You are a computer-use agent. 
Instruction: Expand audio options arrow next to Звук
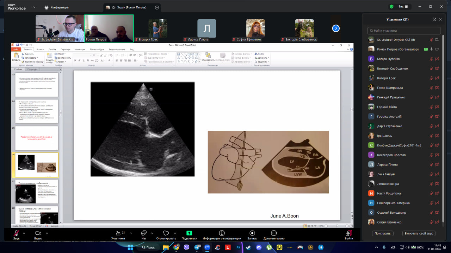click(24, 233)
